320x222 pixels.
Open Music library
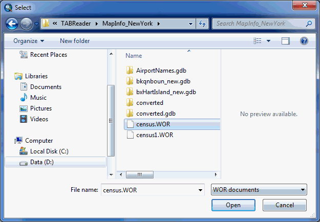pyautogui.click(x=38, y=98)
